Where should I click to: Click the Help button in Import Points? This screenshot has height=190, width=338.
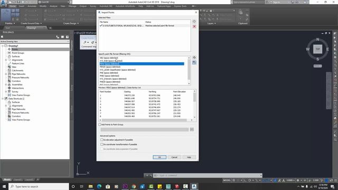pyautogui.click(x=189, y=157)
